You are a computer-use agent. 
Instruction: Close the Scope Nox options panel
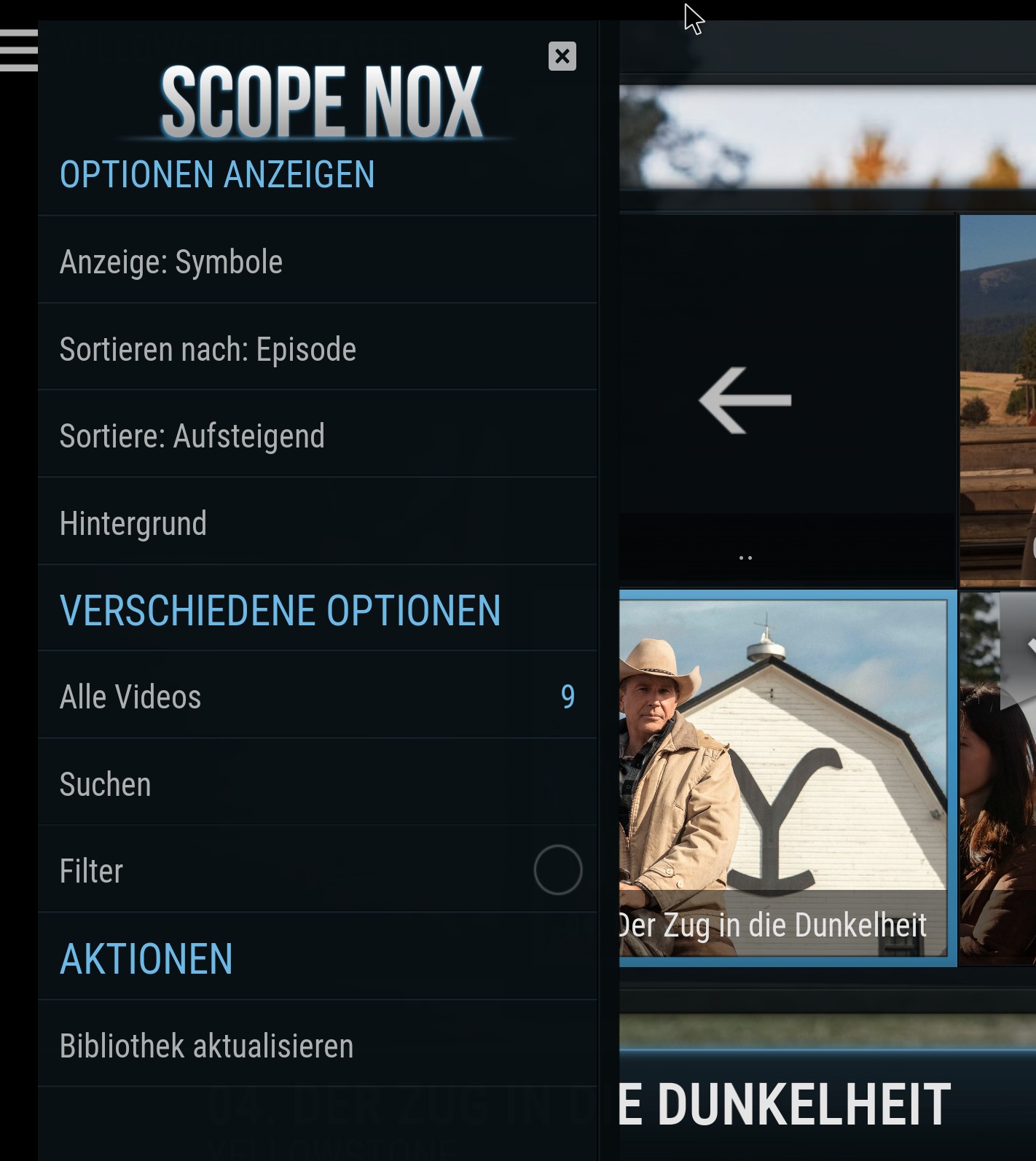[x=562, y=56]
